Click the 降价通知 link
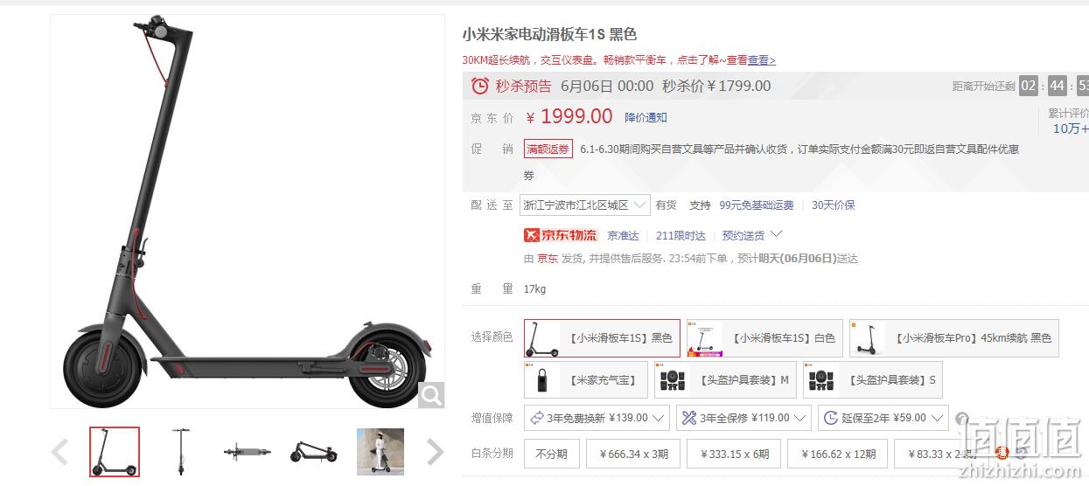 (x=646, y=117)
